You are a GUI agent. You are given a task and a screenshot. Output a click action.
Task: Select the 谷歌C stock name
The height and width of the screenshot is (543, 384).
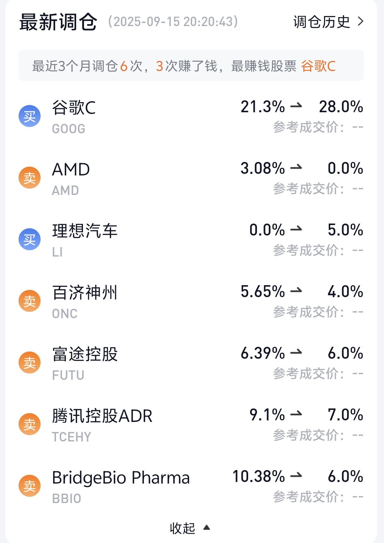click(x=74, y=108)
